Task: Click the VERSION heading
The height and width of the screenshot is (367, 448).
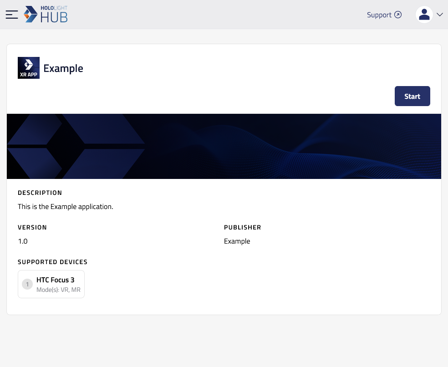Action: point(32,227)
